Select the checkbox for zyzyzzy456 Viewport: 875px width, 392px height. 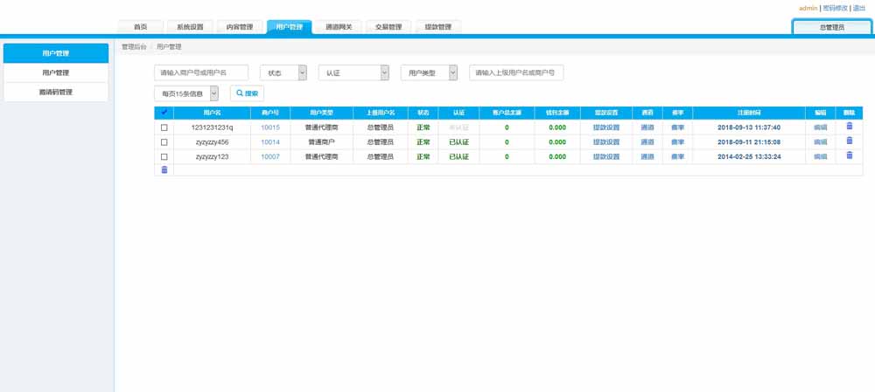pos(164,142)
